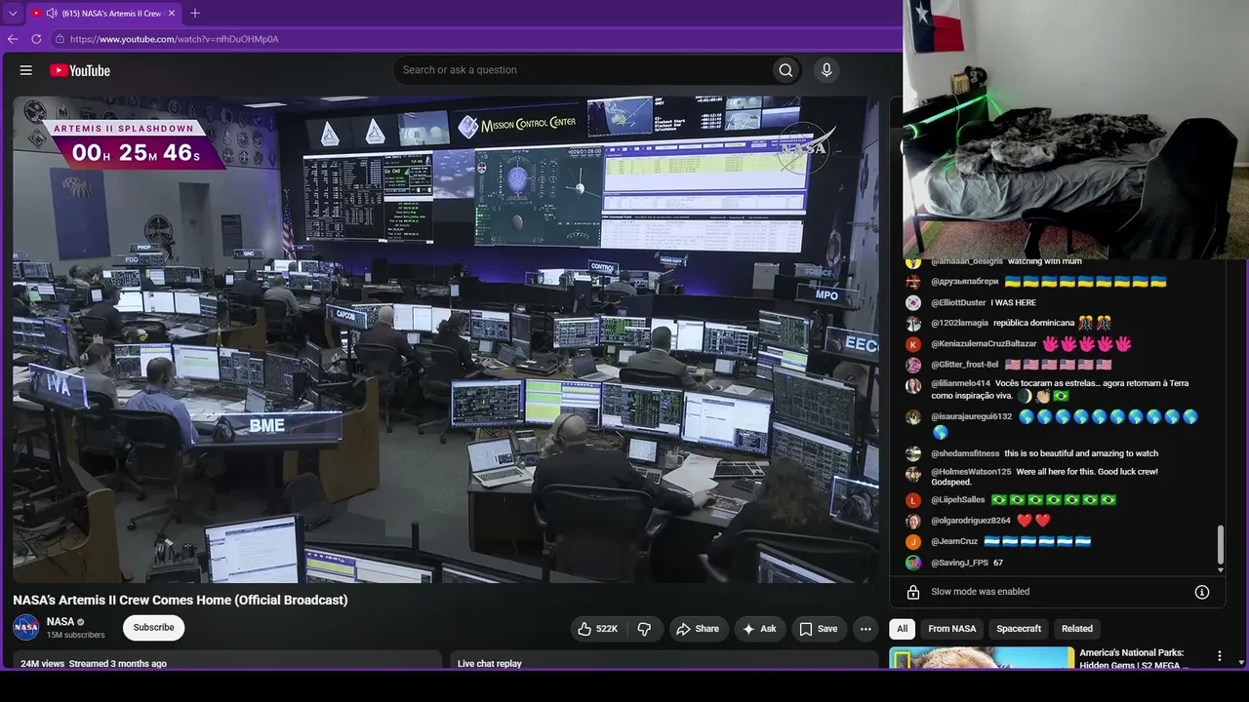Open @JeamCruz chat username
This screenshot has width=1249, height=702.
tap(954, 542)
